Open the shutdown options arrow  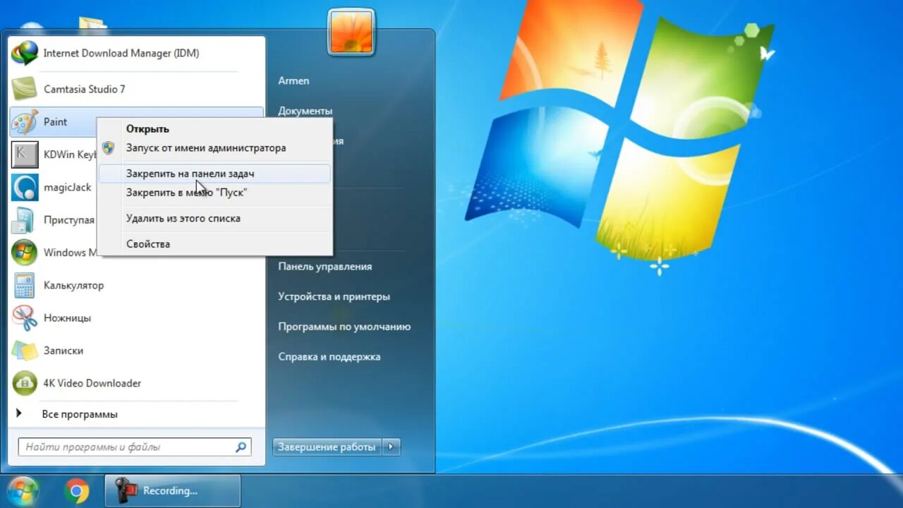point(392,447)
